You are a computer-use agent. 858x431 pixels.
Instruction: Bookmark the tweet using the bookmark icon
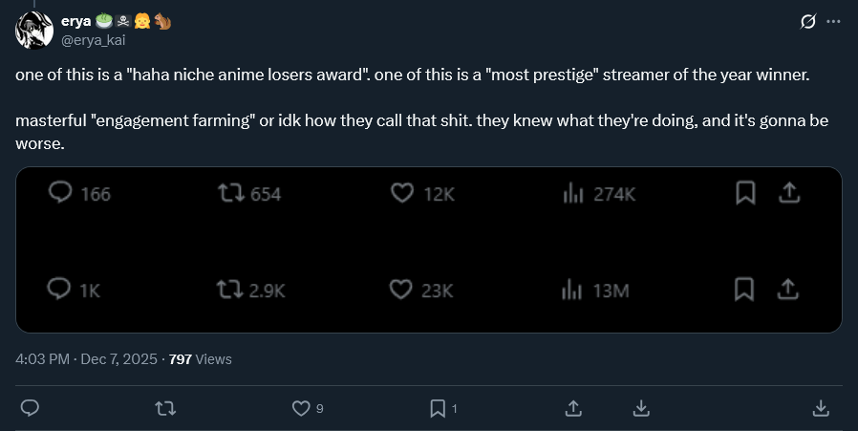point(438,408)
